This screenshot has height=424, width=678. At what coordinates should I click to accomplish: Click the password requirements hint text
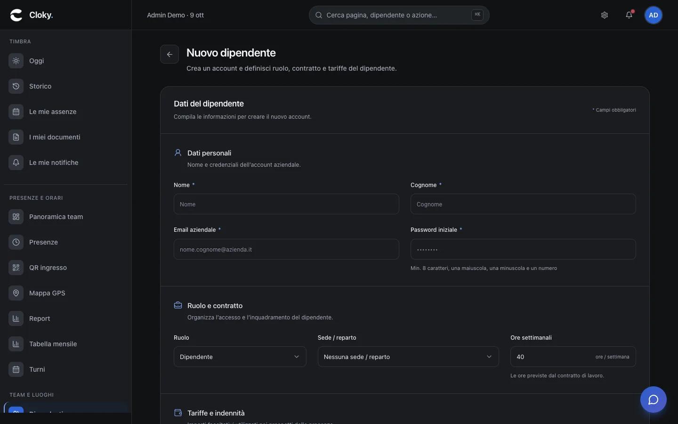point(484,268)
